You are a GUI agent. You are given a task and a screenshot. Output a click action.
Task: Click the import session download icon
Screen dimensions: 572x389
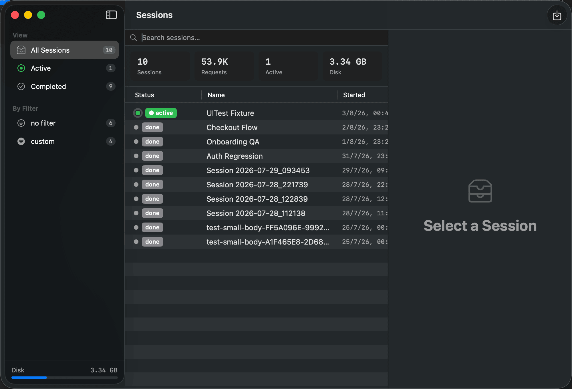(x=557, y=15)
